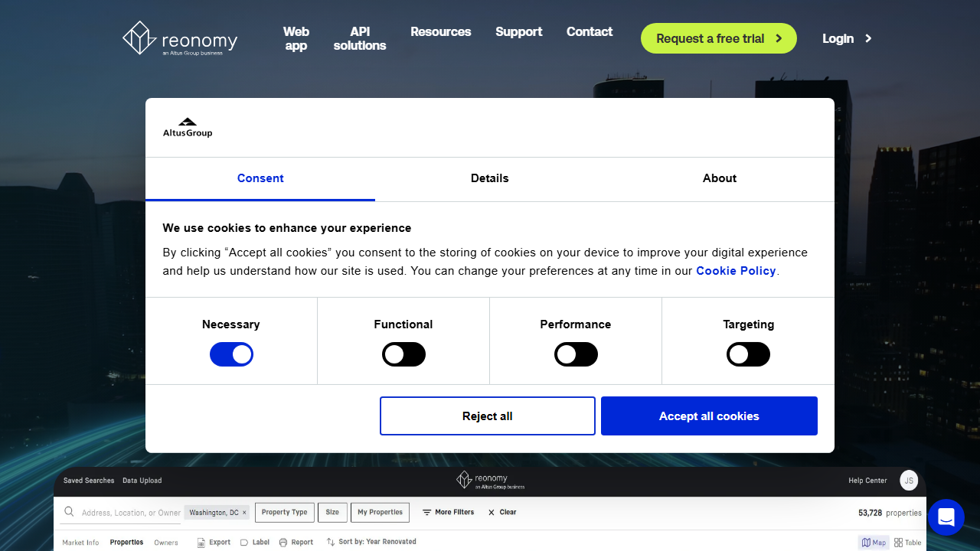980x551 pixels.
Task: Click the Table view icon in the preview
Action: [x=899, y=543]
